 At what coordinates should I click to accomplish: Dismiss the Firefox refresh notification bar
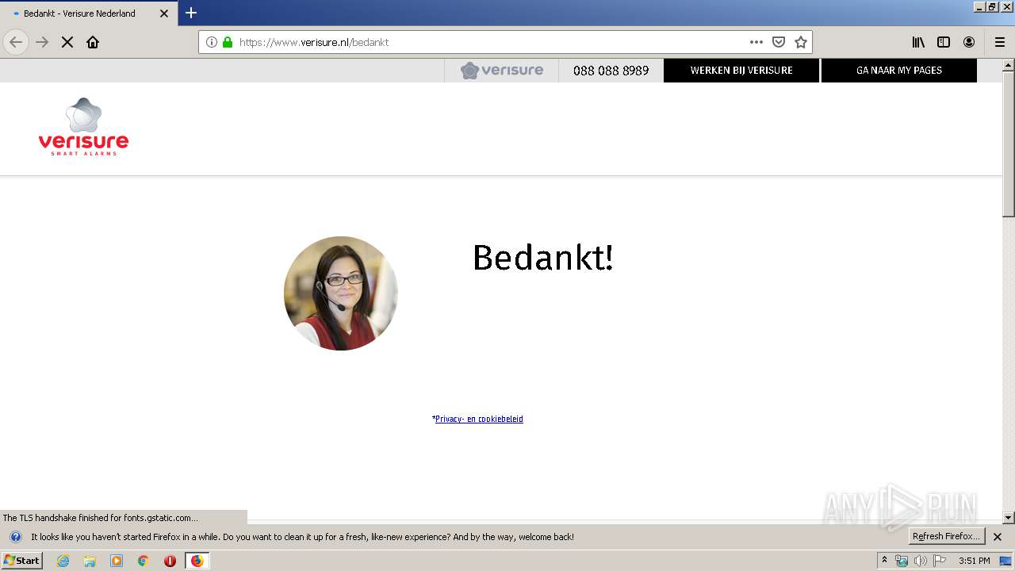(998, 537)
